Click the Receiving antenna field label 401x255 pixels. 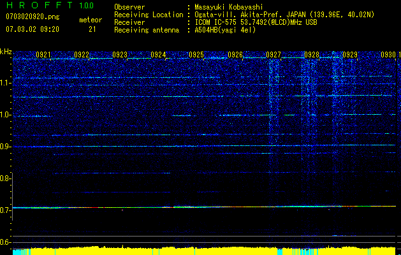(147, 30)
